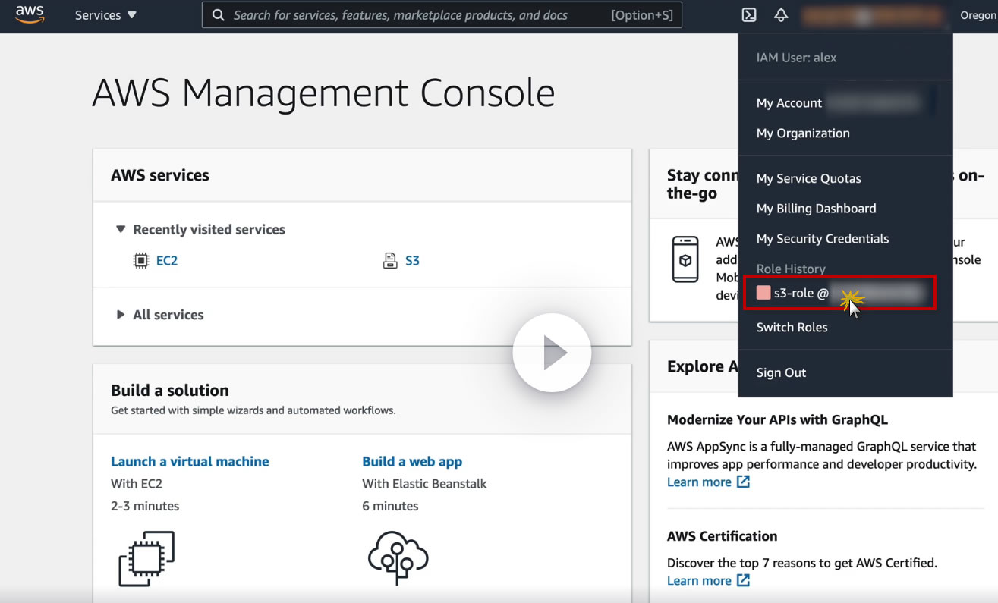The image size is (998, 603).
Task: Click the play video button
Action: coord(552,353)
